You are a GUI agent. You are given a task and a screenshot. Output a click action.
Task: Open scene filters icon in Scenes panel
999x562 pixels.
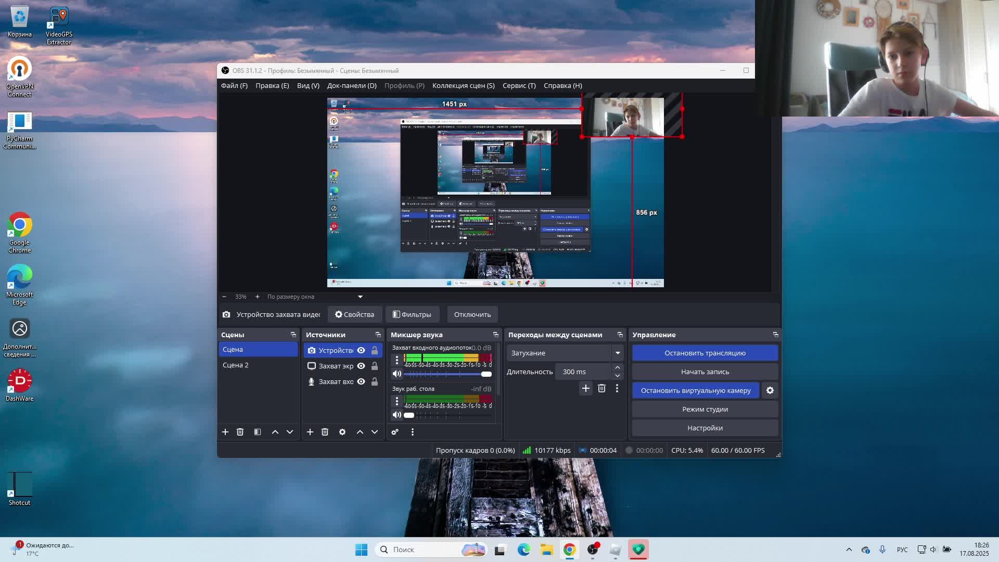point(258,432)
